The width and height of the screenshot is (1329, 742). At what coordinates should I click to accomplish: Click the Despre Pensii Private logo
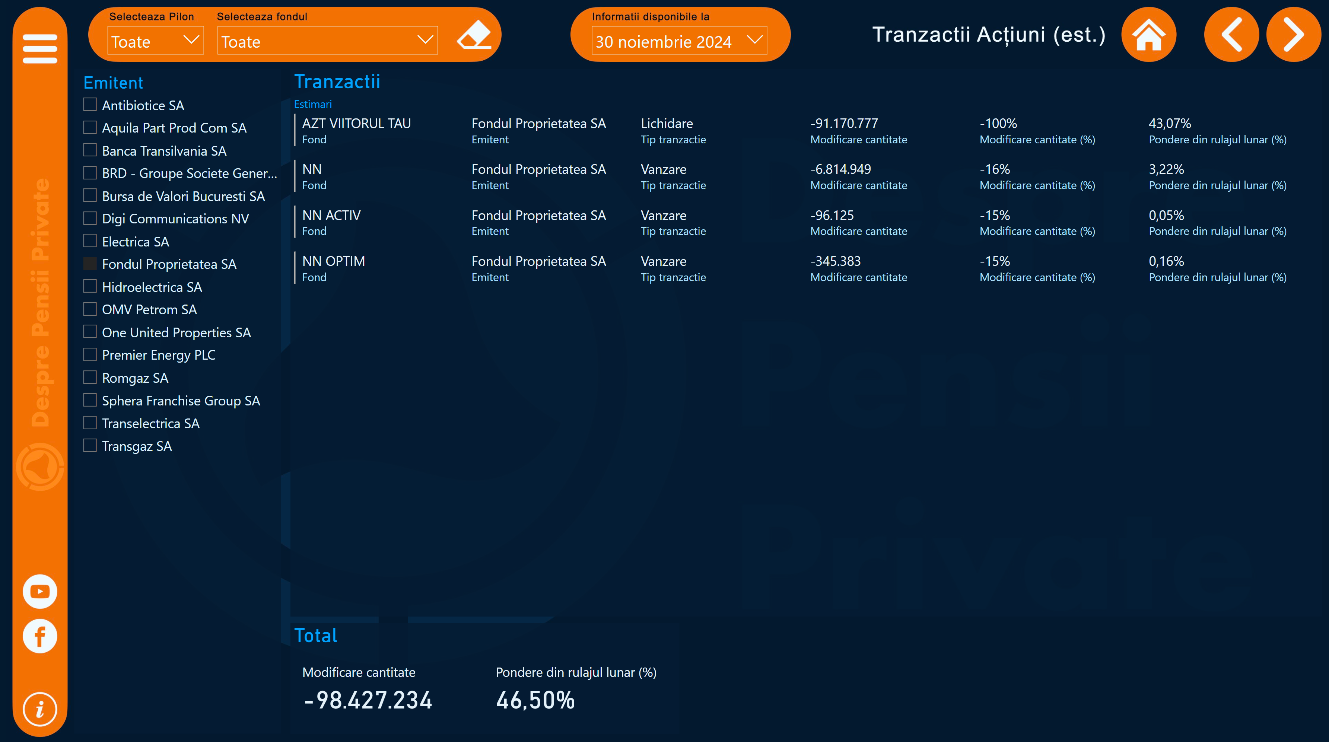(x=40, y=467)
